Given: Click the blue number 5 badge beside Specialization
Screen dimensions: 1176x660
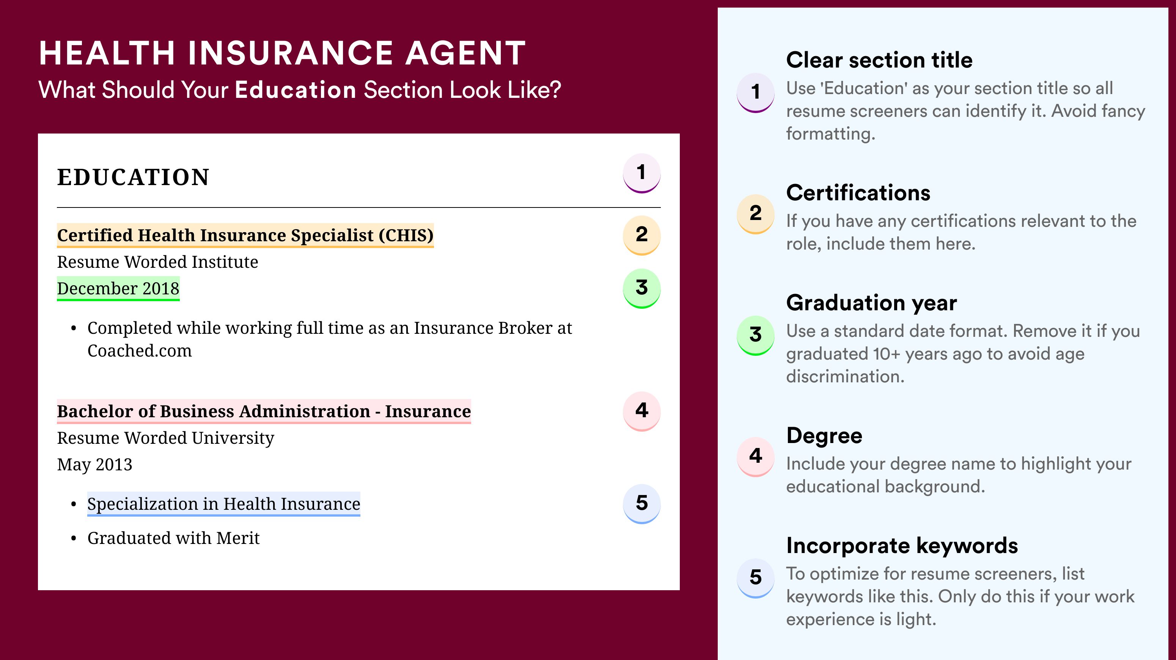Looking at the screenshot, I should [x=641, y=503].
